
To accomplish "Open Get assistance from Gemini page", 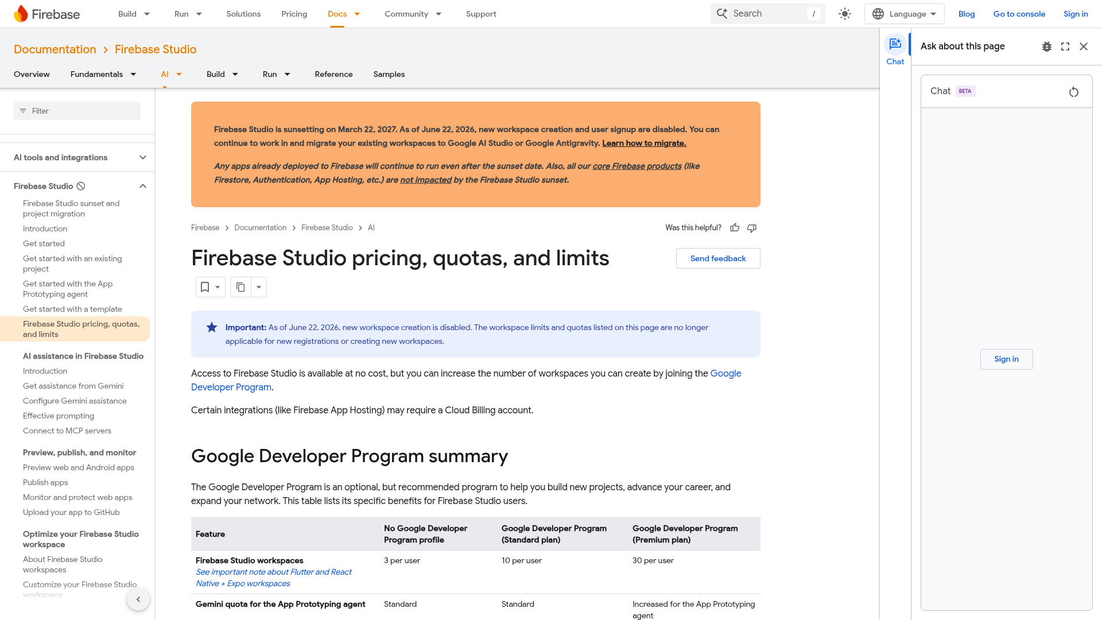I will (73, 386).
